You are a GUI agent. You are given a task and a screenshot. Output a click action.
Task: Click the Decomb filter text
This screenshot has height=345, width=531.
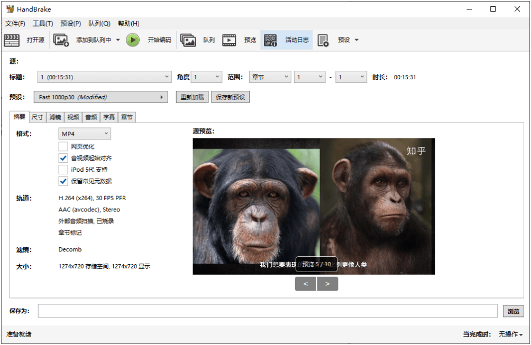point(70,249)
